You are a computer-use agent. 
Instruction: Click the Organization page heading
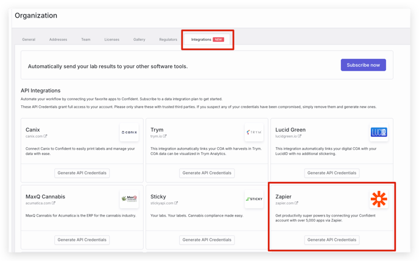pyautogui.click(x=36, y=15)
